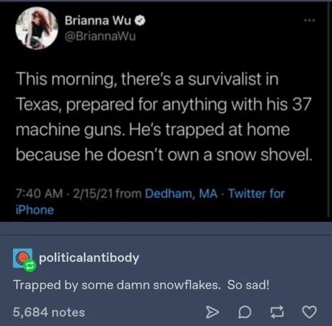
Task: View the 5,684 notes
Action: [49, 312]
